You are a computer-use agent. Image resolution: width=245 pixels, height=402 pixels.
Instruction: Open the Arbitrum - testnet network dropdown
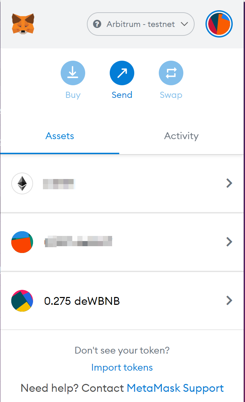click(x=141, y=24)
